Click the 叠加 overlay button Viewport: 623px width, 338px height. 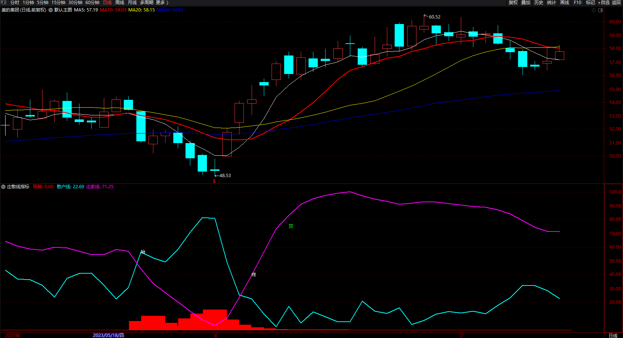point(526,3)
